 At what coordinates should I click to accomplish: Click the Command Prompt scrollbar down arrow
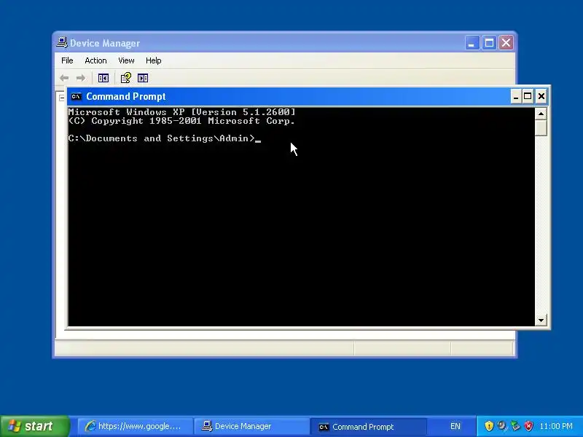click(541, 320)
